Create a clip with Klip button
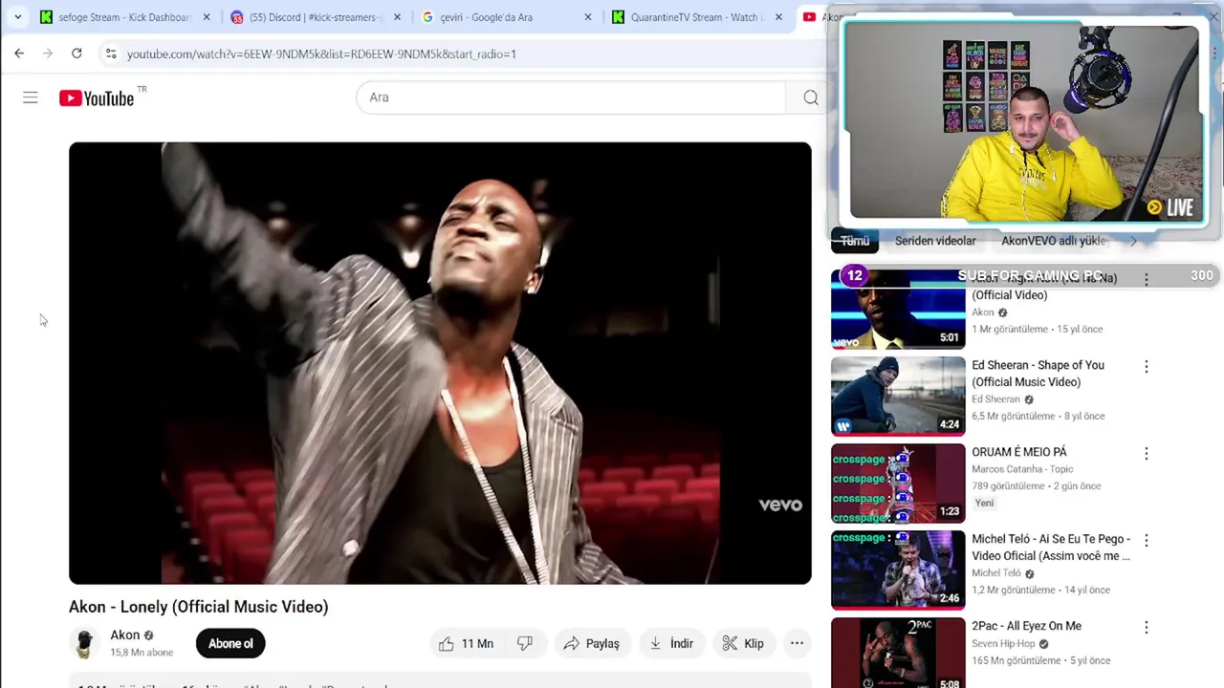 743,643
